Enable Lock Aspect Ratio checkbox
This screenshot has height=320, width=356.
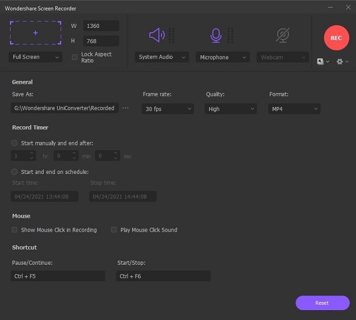click(x=75, y=57)
